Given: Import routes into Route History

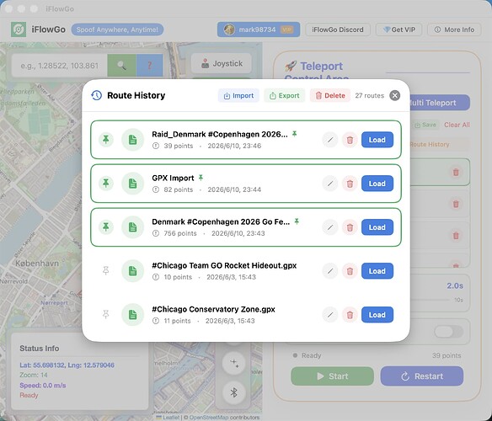Looking at the screenshot, I should [238, 95].
